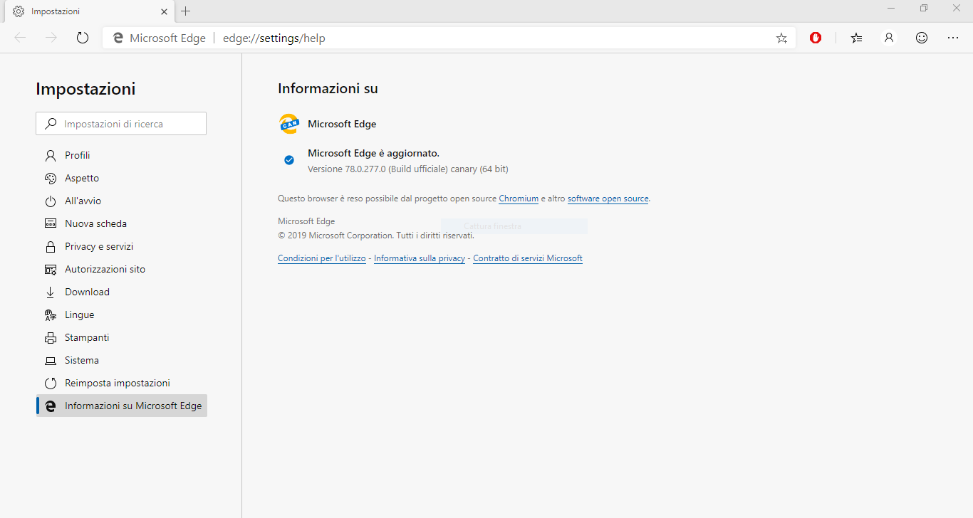This screenshot has height=518, width=973.
Task: Open the Favorites toolbar icon
Action: point(856,38)
